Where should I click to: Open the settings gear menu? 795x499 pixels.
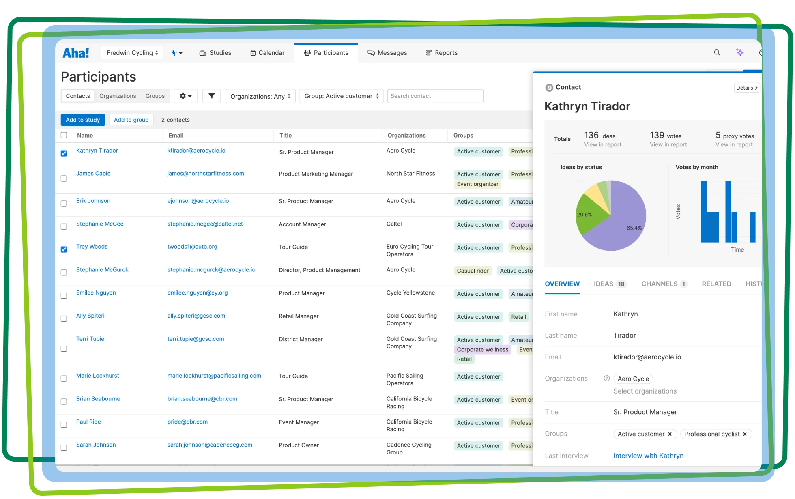tap(185, 96)
